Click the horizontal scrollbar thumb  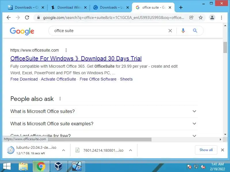[100, 140]
